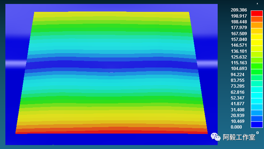Click the 94.224 legend value
264x149 pixels.
coord(237,74)
